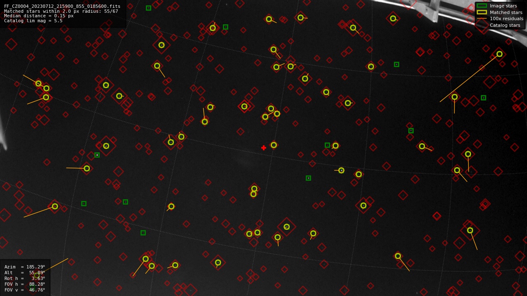Click the FITS file name text
Screen dimensions: 527x296
[x=62, y=7]
